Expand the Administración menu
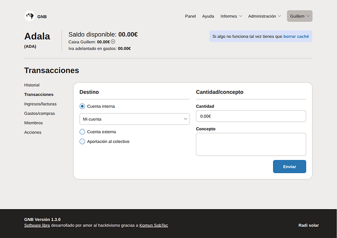 [264, 16]
